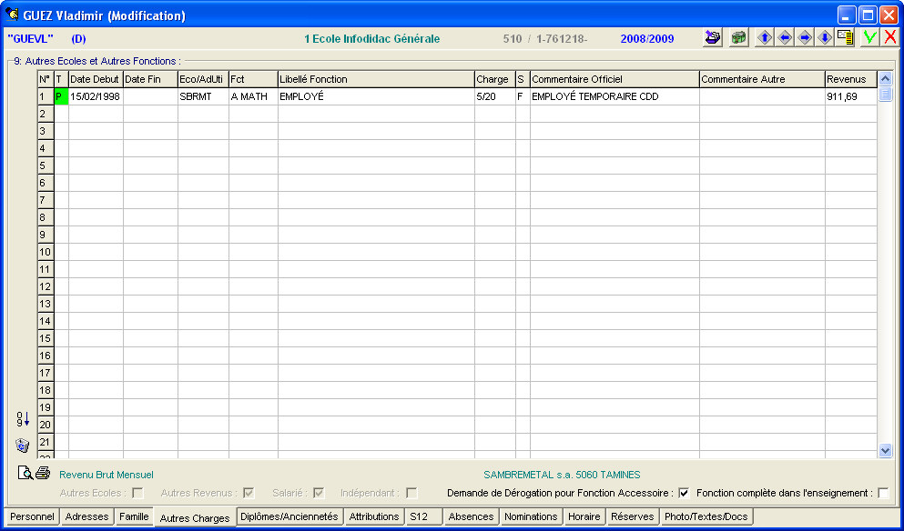Click the 1 Ecole Infodidac Générale label
The height and width of the screenshot is (531, 904).
pyautogui.click(x=371, y=39)
